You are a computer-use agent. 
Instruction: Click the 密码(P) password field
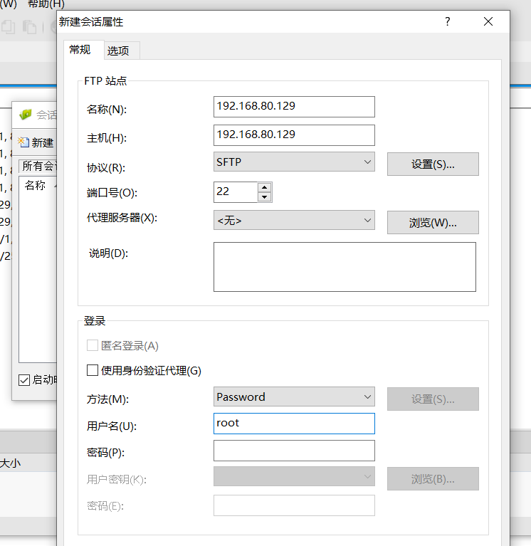[294, 451]
